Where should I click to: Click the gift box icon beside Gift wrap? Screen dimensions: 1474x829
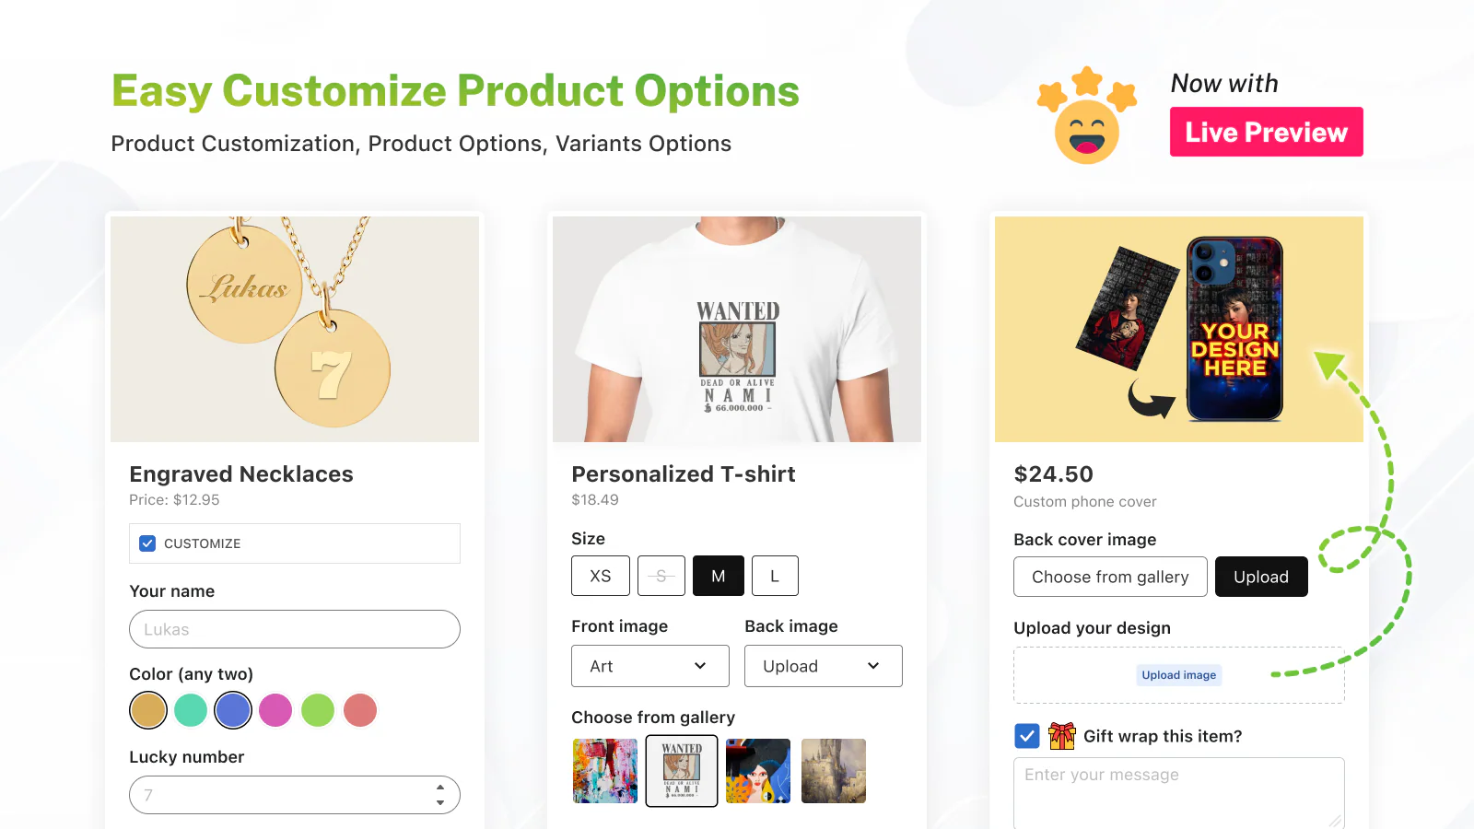1062,736
